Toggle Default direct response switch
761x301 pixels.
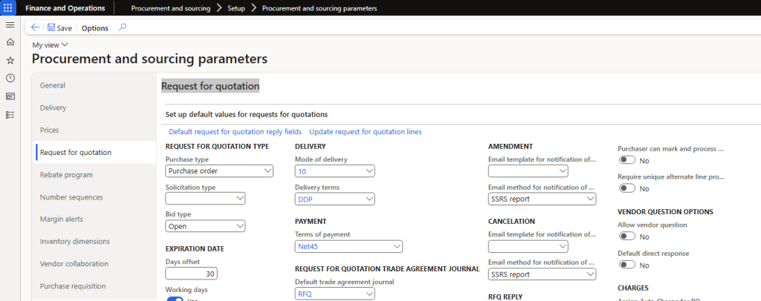tap(627, 265)
